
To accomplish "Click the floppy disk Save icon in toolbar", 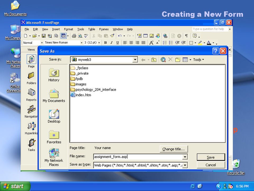I will click(x=44, y=36).
